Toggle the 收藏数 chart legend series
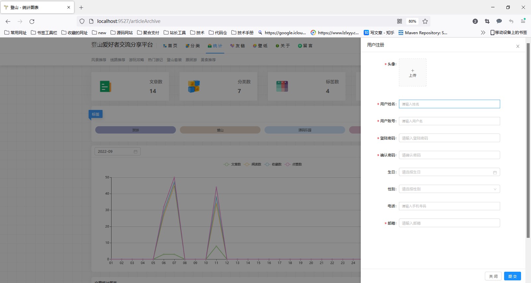 273,164
